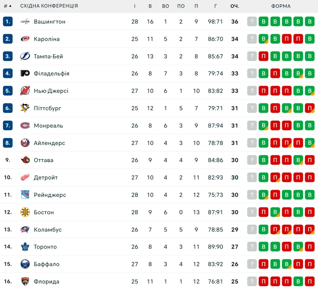Click the Toronto Maple Leafs logo
The width and height of the screenshot is (318, 288).
[25, 247]
